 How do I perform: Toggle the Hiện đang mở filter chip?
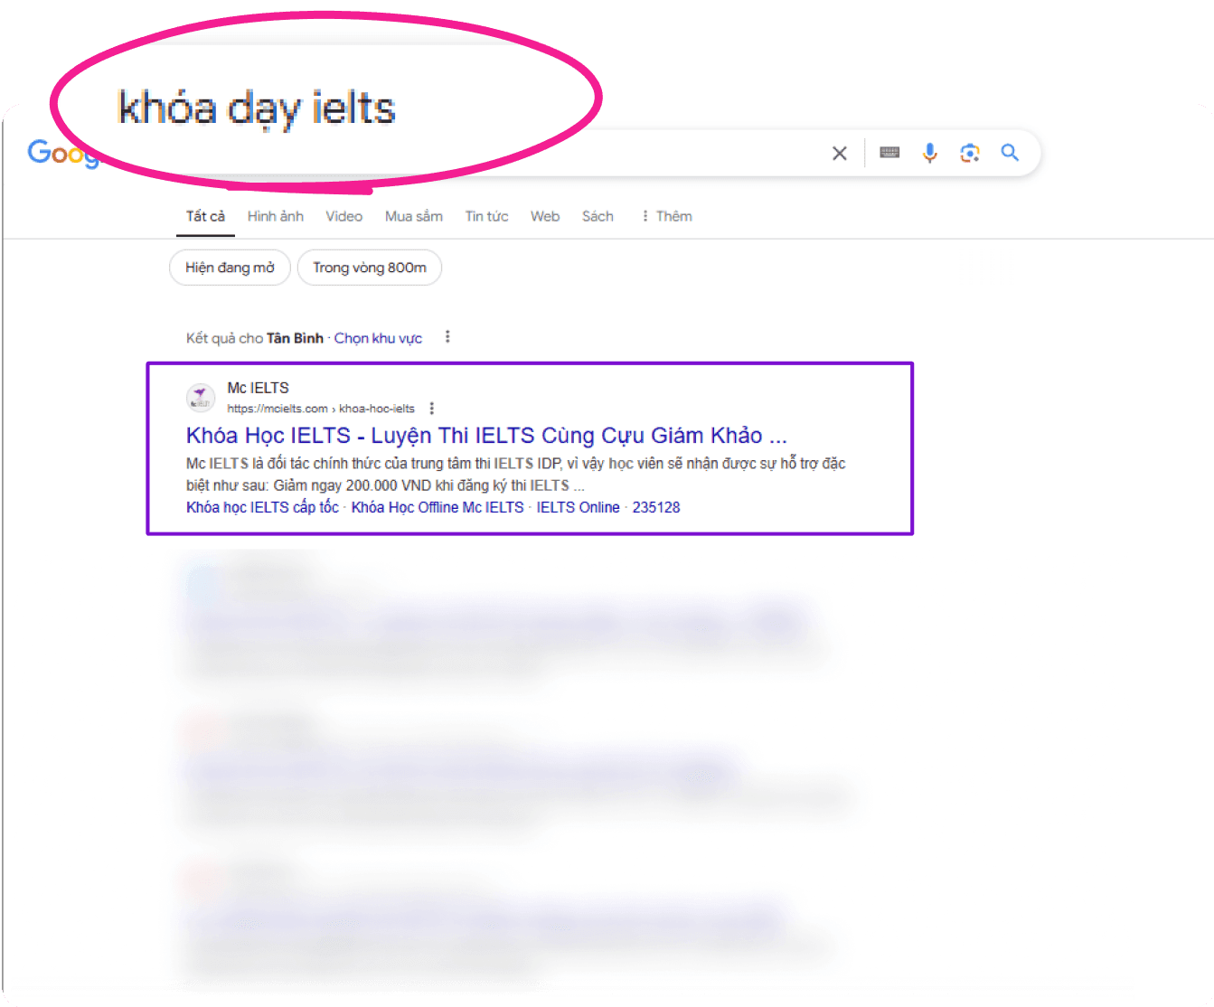(230, 268)
